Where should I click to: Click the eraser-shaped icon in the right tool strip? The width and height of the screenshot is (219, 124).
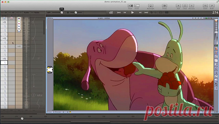[x=216, y=64]
